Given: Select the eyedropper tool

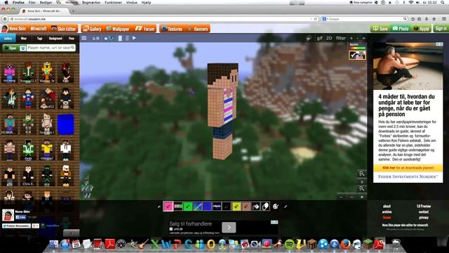Looking at the screenshot, I should 286,206.
